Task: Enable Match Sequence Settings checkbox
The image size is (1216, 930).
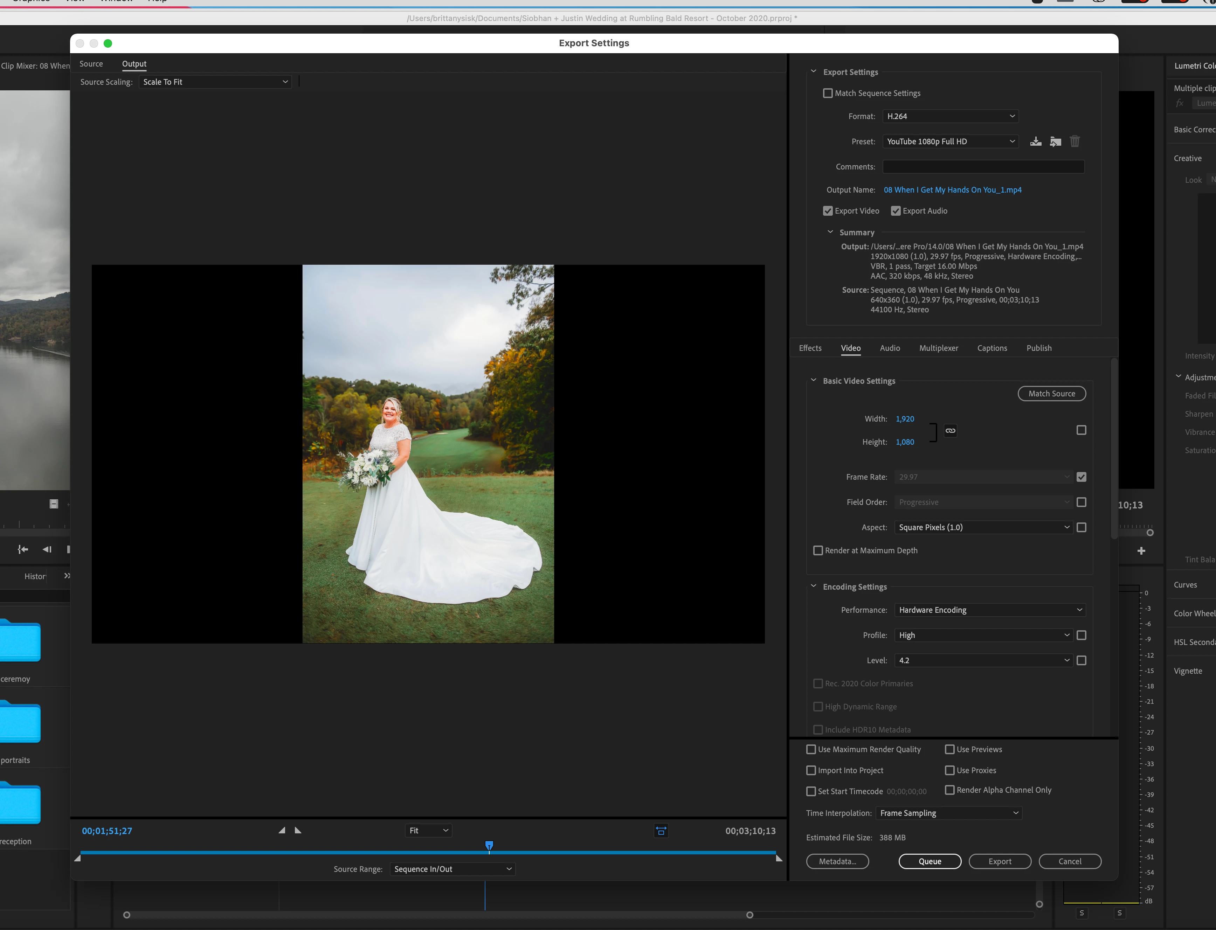Action: pos(828,93)
